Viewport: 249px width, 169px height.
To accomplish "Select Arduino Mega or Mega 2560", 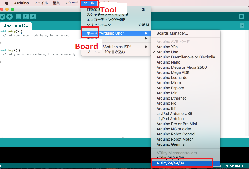I will [185, 67].
